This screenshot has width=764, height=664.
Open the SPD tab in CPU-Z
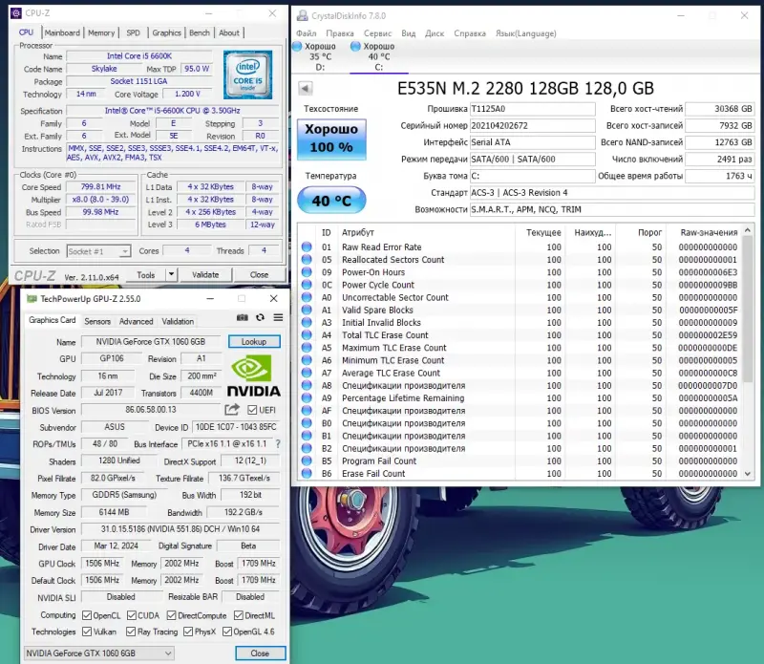click(133, 32)
